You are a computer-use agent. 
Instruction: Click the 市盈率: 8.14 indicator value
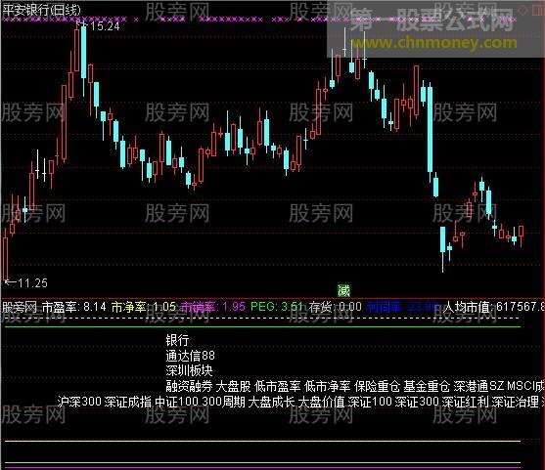pos(74,307)
